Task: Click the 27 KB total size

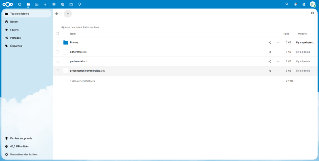Action: [289, 81]
